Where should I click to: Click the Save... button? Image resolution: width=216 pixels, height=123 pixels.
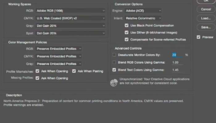(x=206, y=27)
